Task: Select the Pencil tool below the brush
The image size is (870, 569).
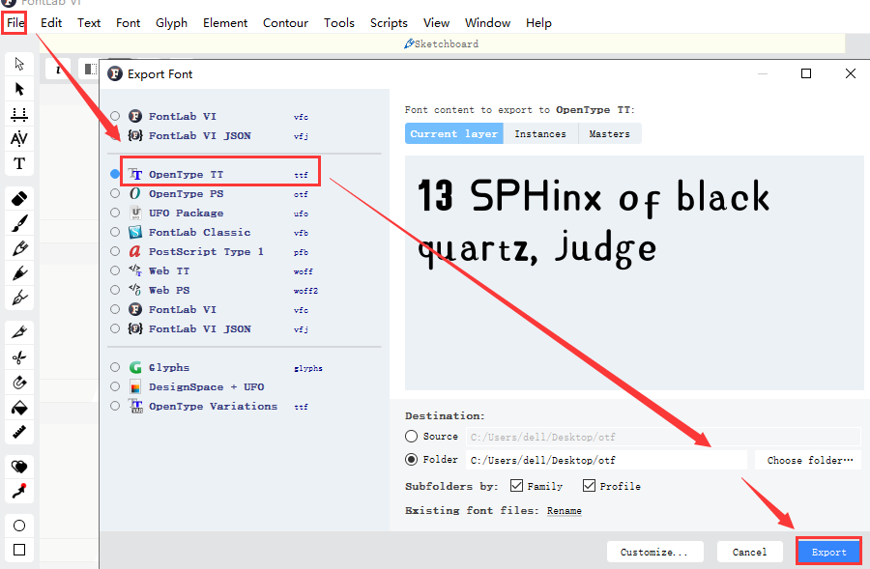Action: (19, 248)
